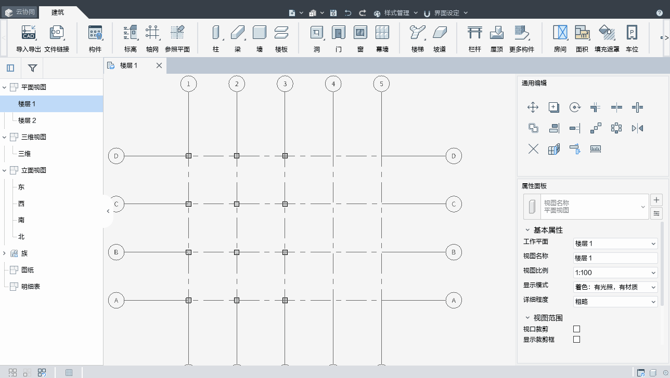670x378 pixels.
Task: Select the 梁 beam tool
Action: click(x=238, y=38)
